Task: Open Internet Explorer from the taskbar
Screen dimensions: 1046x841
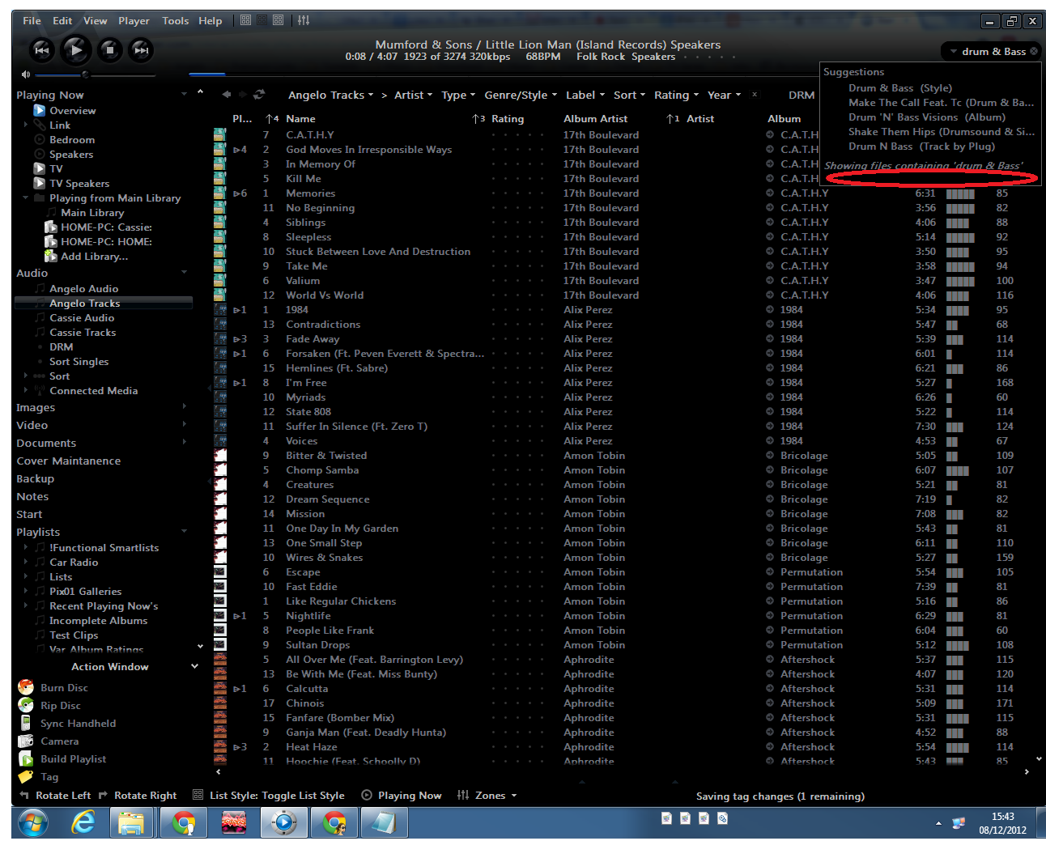Action: 84,823
